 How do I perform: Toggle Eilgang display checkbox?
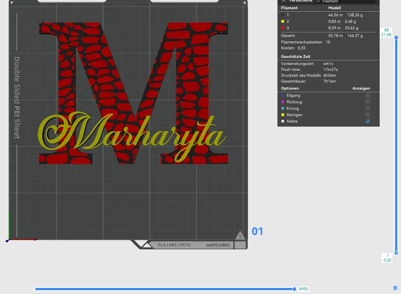tap(368, 95)
